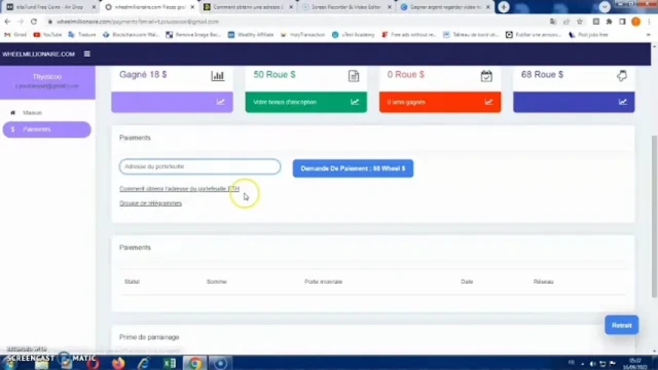Click the translate page icon in address bar
The width and height of the screenshot is (658, 370).
pos(553,22)
